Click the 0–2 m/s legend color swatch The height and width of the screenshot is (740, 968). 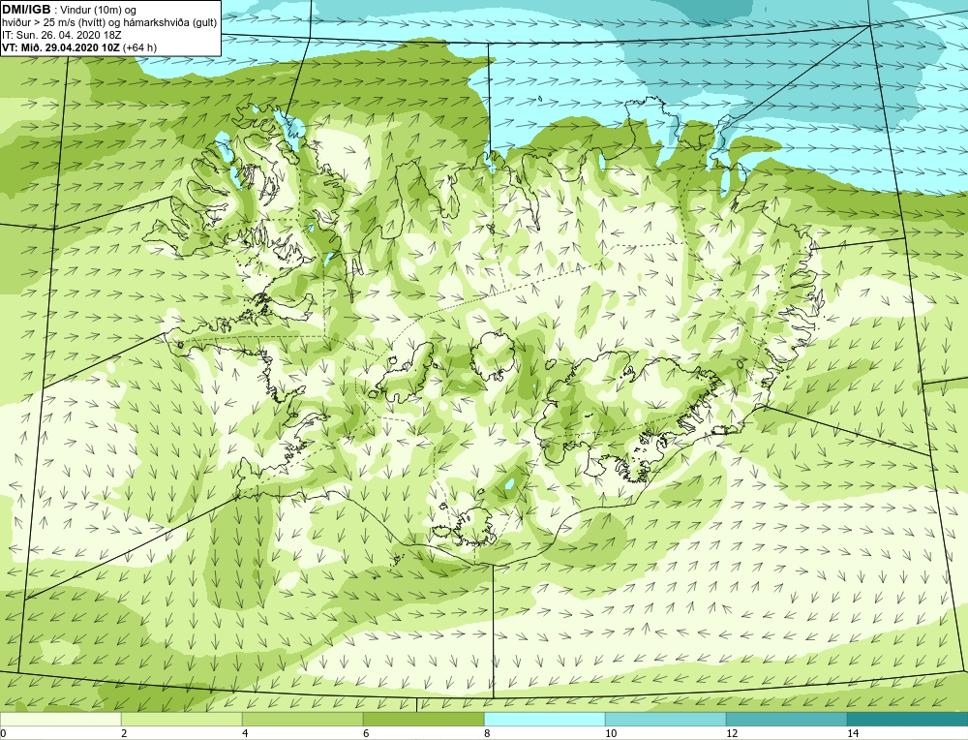pyautogui.click(x=60, y=719)
